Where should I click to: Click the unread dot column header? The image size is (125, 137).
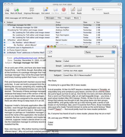5,22
